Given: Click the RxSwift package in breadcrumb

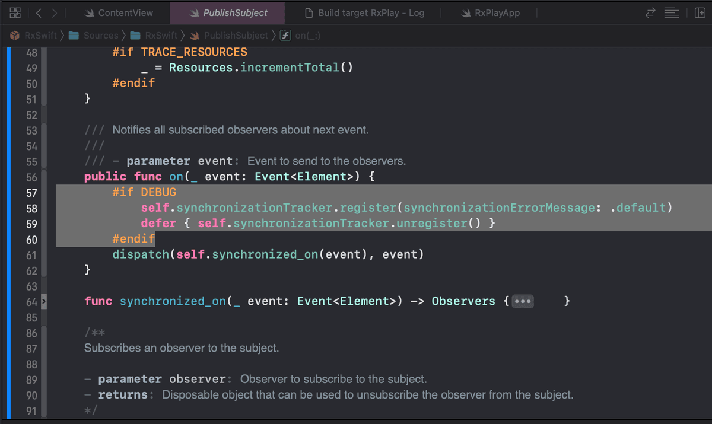Looking at the screenshot, I should (34, 36).
